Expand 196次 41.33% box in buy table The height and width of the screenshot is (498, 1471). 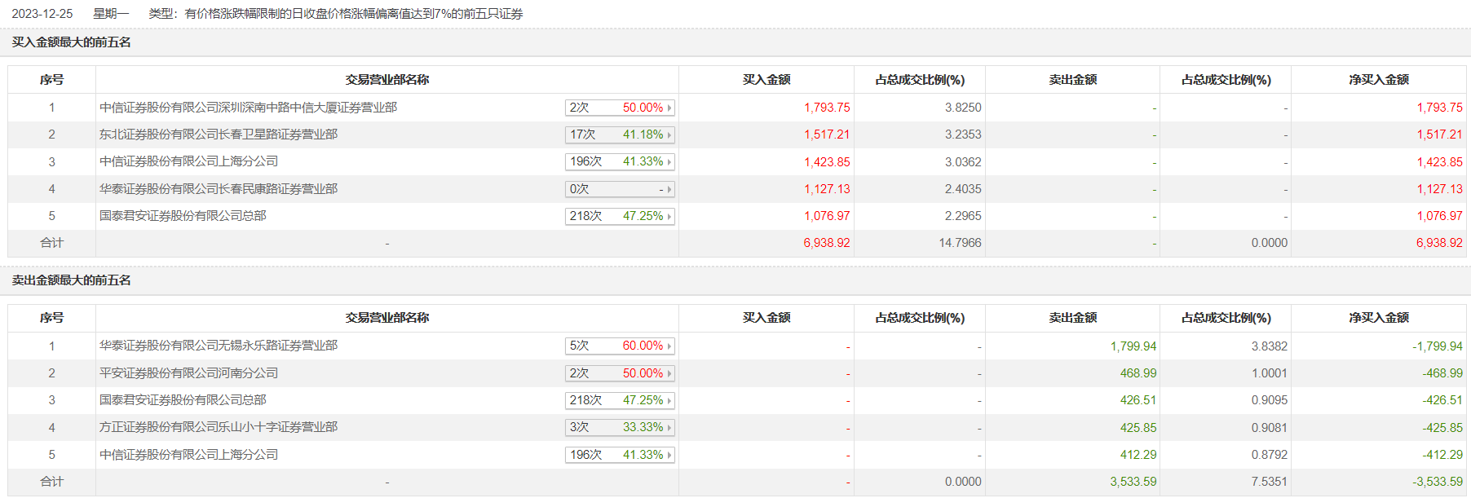pos(620,161)
